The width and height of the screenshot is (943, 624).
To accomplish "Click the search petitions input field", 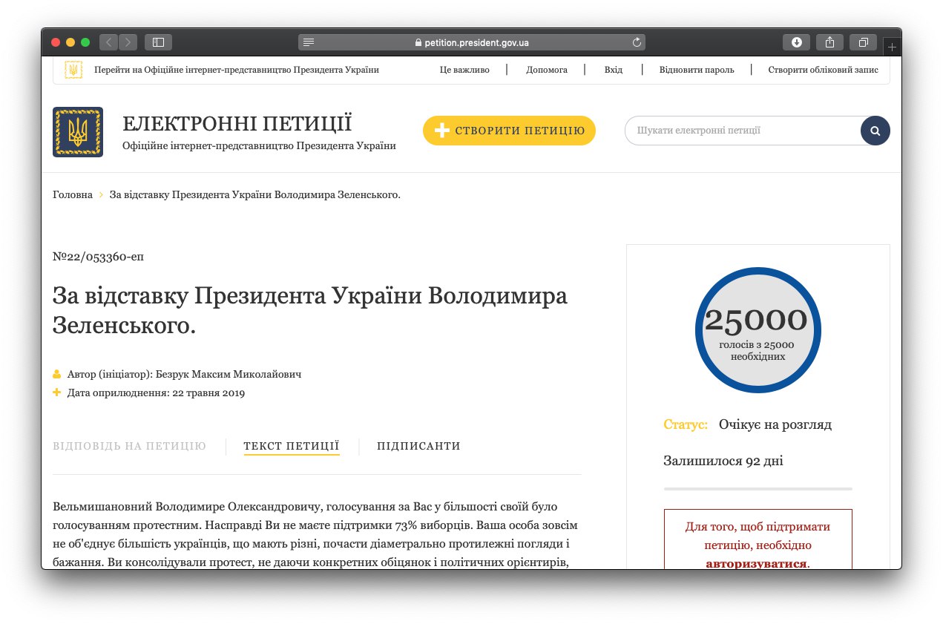I will 743,131.
